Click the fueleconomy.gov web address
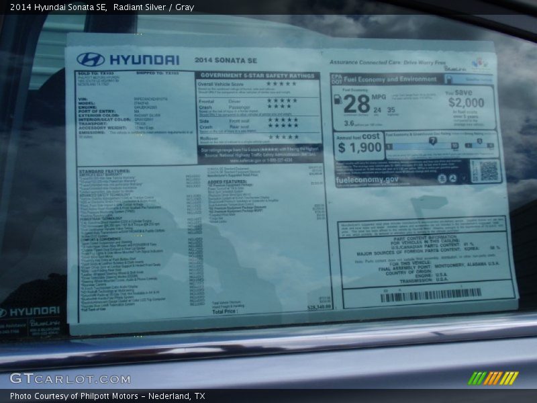537x403 pixels. tap(367, 179)
